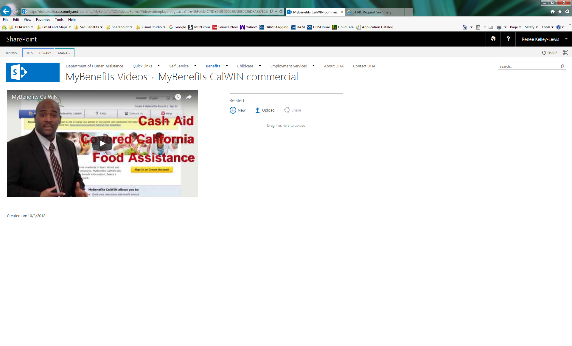Expand the DHAWeb favorites folder

coord(21,27)
